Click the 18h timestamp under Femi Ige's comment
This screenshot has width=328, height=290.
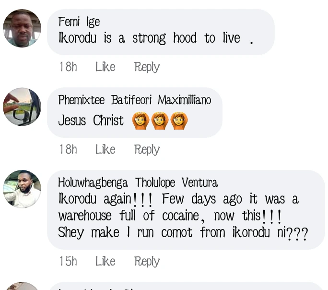pos(68,67)
